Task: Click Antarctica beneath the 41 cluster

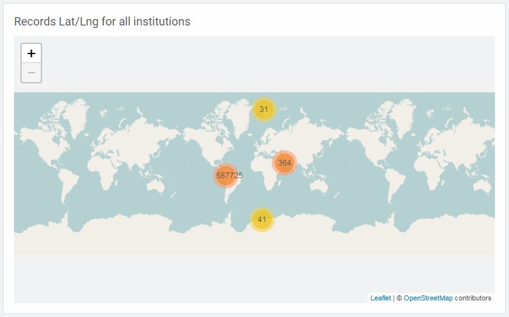Action: [262, 241]
